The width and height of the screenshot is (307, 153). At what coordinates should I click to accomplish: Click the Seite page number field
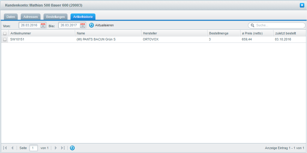click(33, 148)
